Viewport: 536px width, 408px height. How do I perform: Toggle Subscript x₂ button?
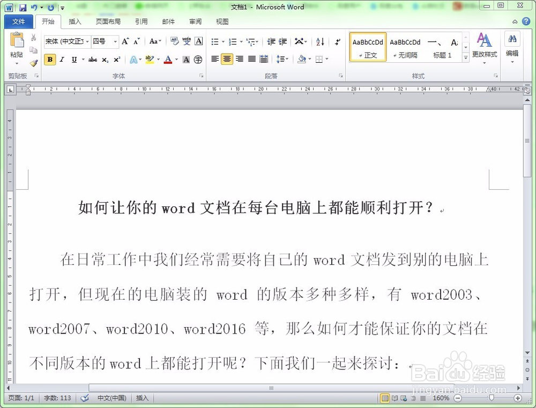click(x=105, y=60)
